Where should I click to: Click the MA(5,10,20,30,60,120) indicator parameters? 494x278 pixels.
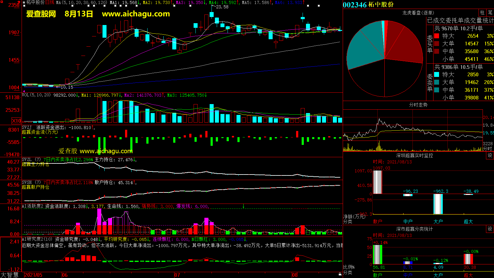[82, 2]
